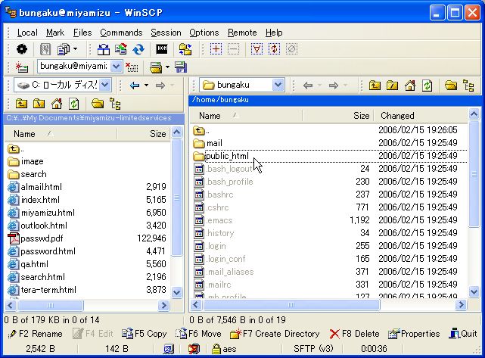Click the Select Files plus icon
This screenshot has width=485, height=358.
(216, 49)
